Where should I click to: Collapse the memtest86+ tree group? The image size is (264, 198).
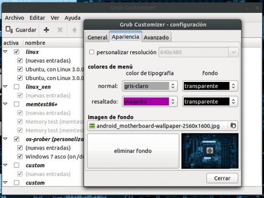(x=5, y=104)
